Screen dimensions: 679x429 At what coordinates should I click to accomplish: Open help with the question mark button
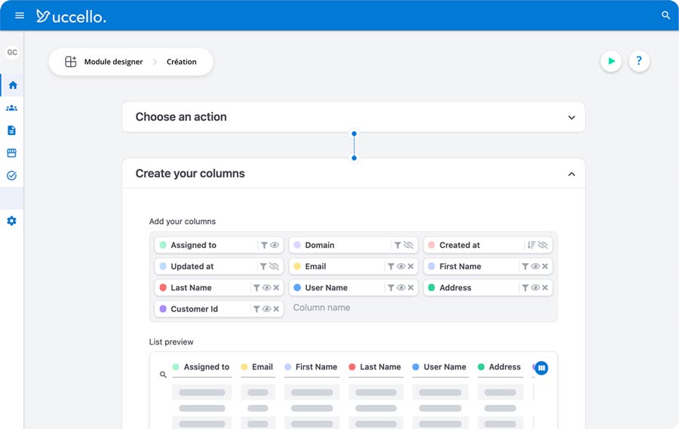pyautogui.click(x=639, y=61)
